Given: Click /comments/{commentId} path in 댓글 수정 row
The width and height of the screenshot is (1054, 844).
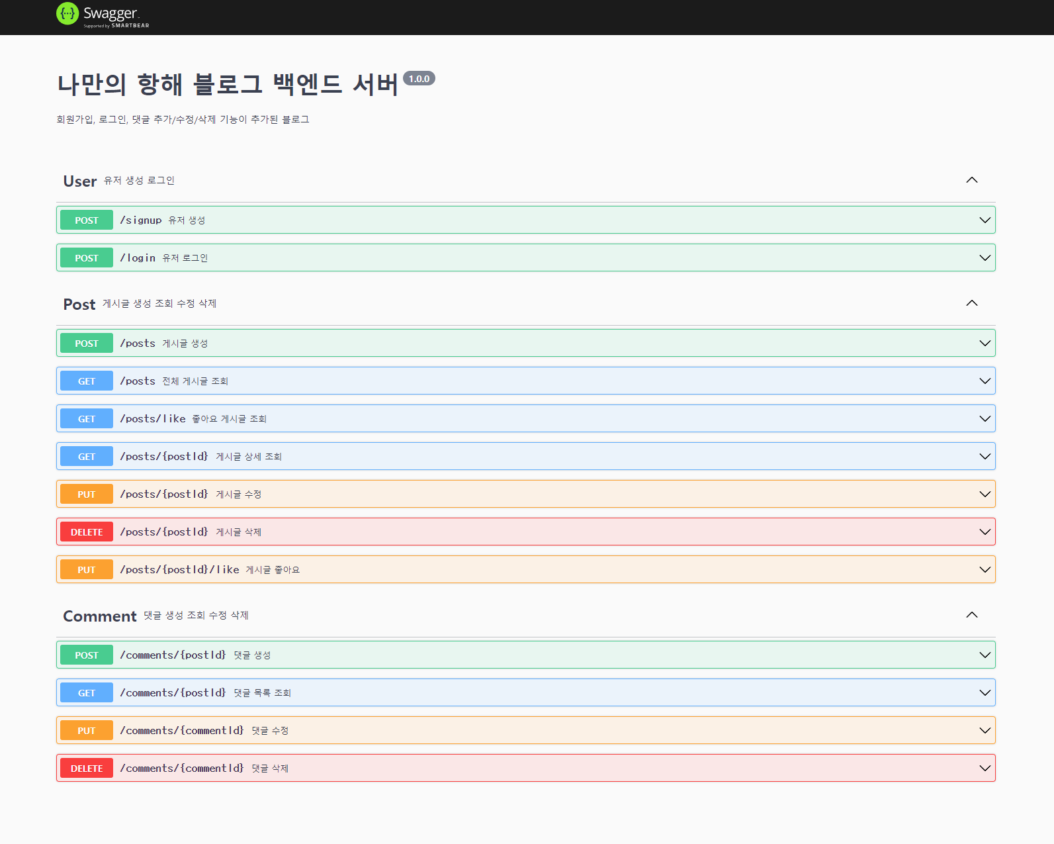Looking at the screenshot, I should coord(182,730).
